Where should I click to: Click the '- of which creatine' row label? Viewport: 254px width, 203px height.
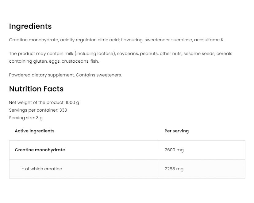[x=42, y=169]
